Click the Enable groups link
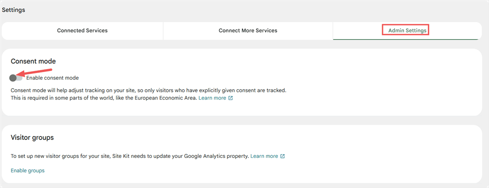The width and height of the screenshot is (489, 188). click(x=28, y=170)
